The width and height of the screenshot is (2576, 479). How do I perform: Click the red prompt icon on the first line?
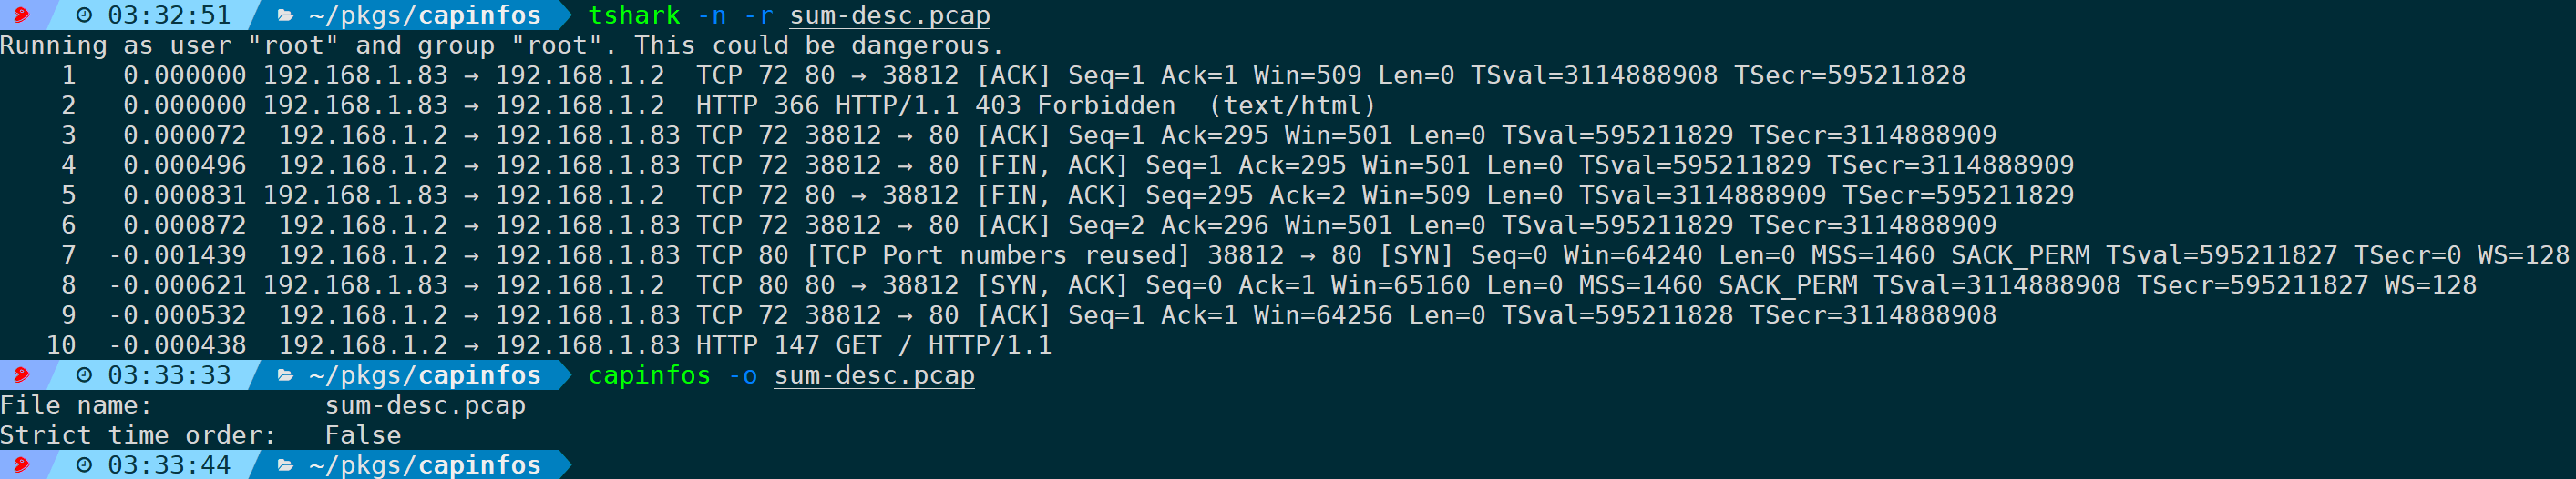[x=21, y=15]
